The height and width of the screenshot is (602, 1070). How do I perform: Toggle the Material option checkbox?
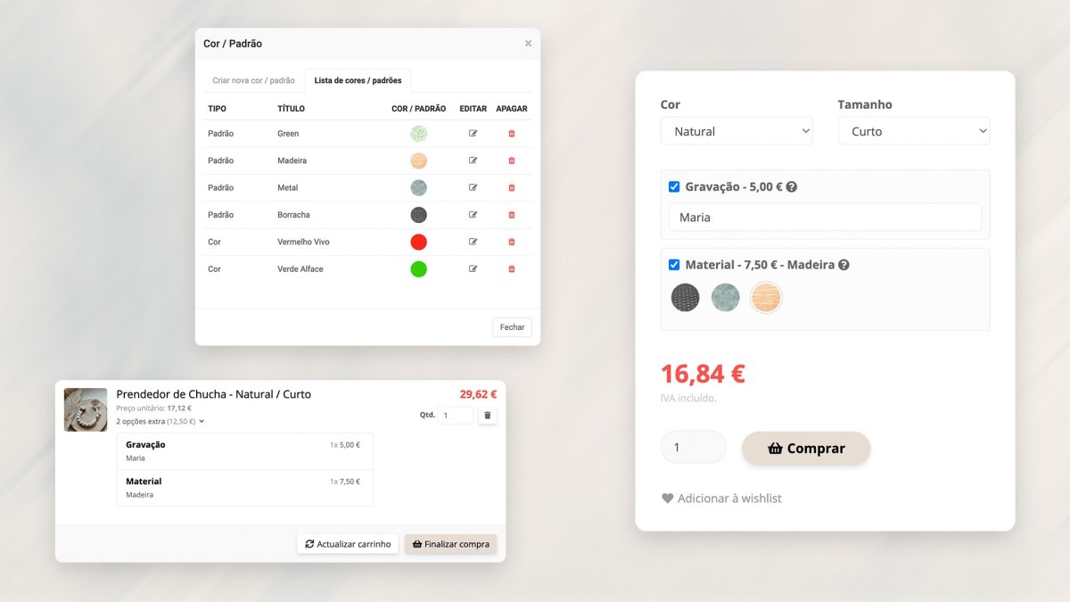[x=674, y=265]
